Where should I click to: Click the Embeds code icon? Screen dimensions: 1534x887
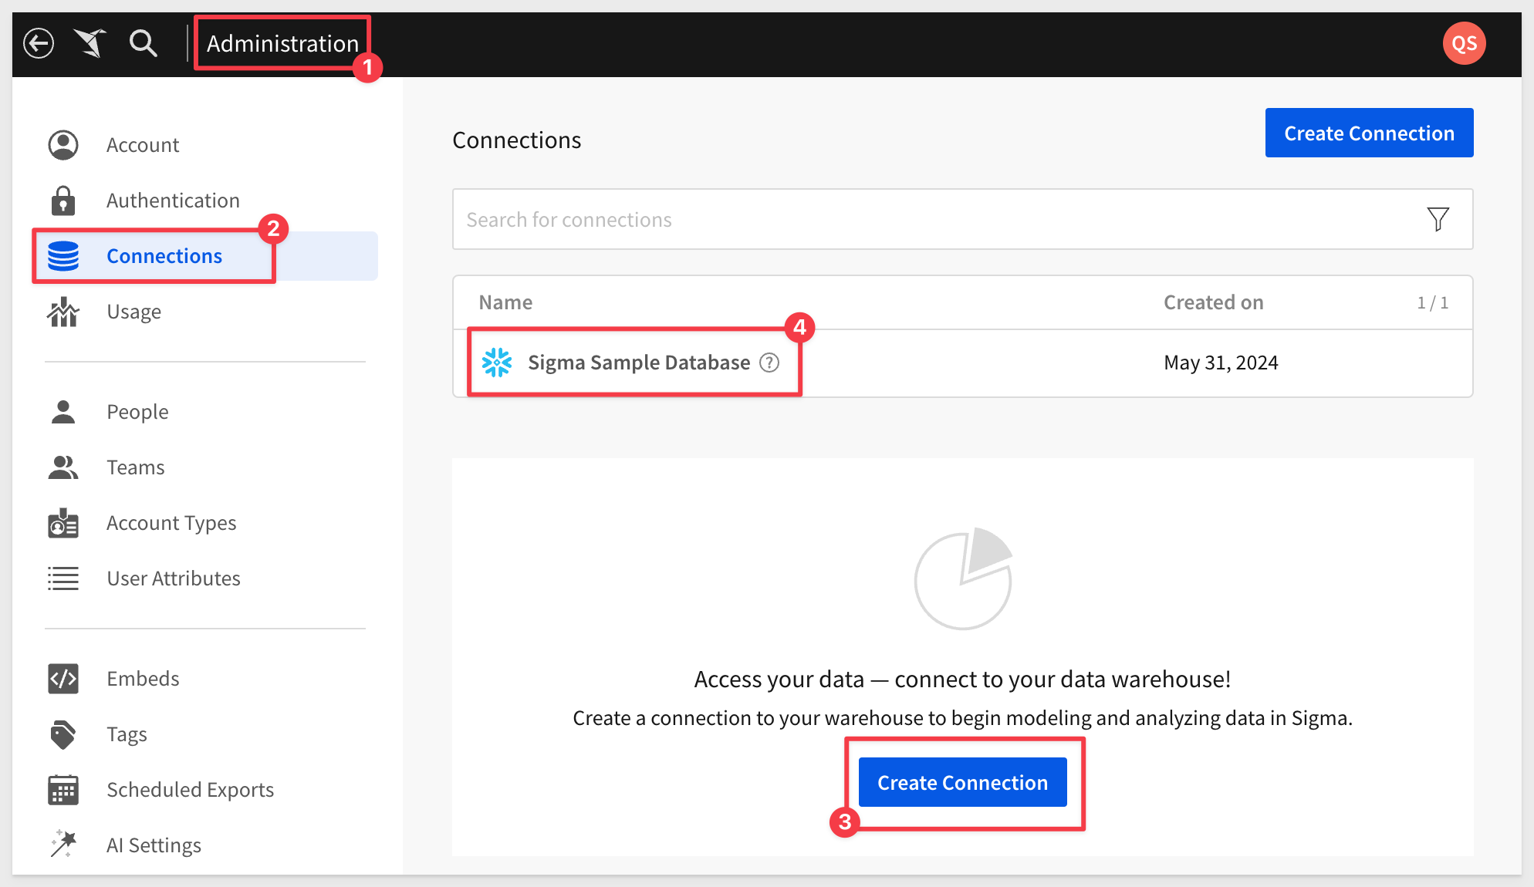coord(63,679)
